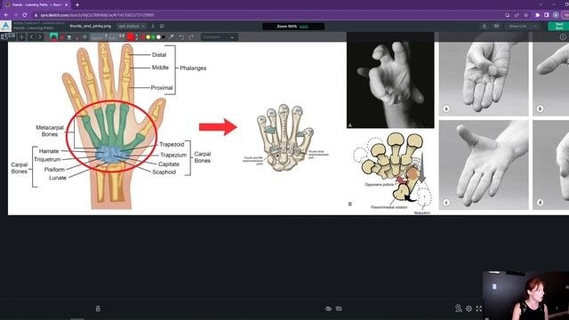The height and width of the screenshot is (320, 569).
Task: Go to previous item with left chevron
Action: click(x=32, y=37)
